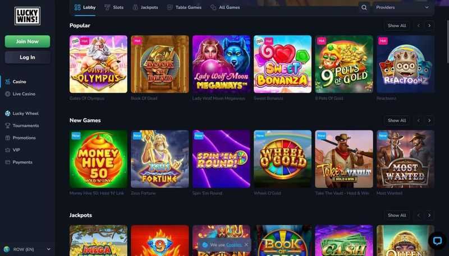The image size is (449, 256).
Task: Show All Popular games
Action: tap(397, 26)
